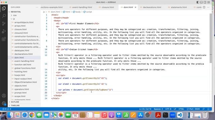Viewport: 215px width, 120px height.
Task: Collapse the js folder
Action: (x=14, y=19)
